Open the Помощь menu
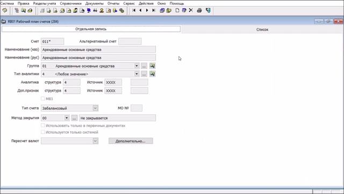This screenshot has width=344, height=194. tap(177, 3)
